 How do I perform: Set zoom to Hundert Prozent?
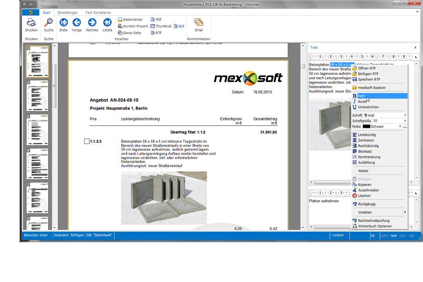[132, 26]
